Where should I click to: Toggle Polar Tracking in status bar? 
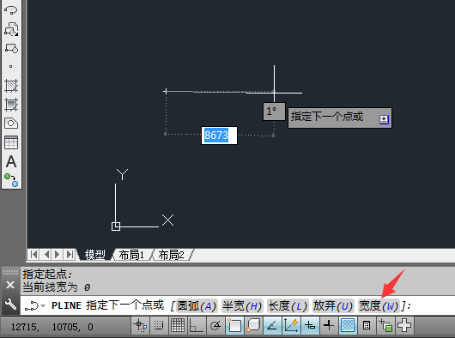(215, 326)
